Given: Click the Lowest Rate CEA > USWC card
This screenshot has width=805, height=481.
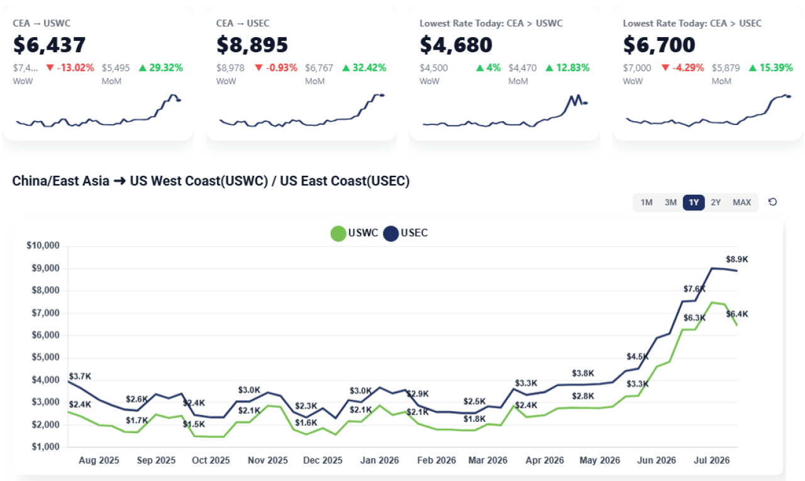Looking at the screenshot, I should coord(504,74).
